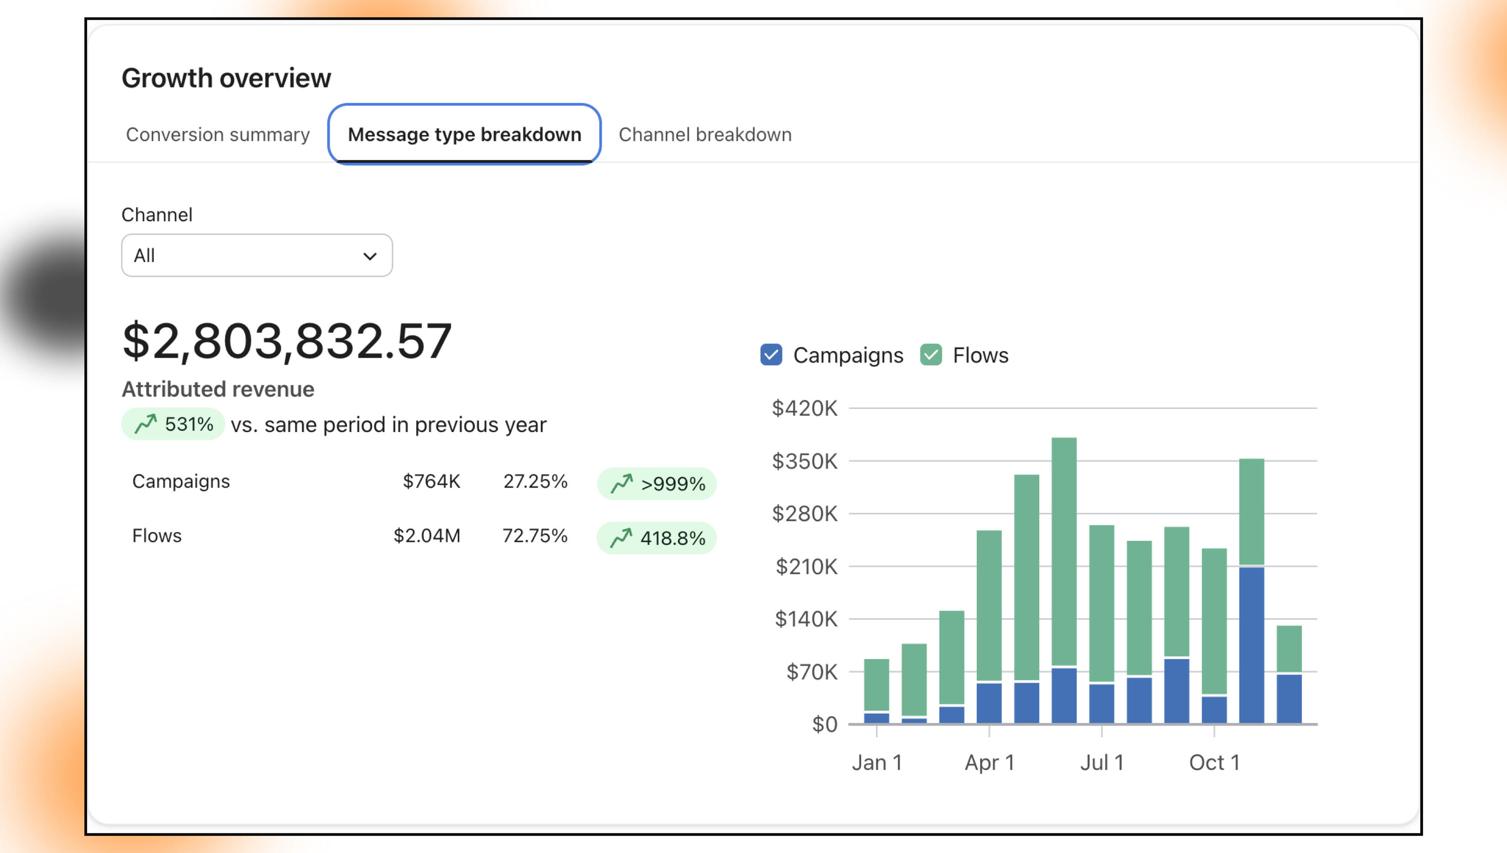This screenshot has width=1507, height=853.
Task: Uncheck the Campaigns legend checkbox
Action: (x=771, y=355)
